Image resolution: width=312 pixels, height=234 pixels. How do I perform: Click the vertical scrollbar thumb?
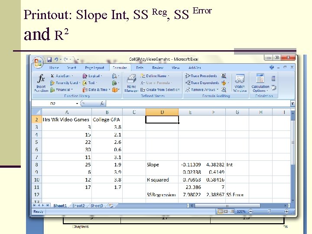292,142
